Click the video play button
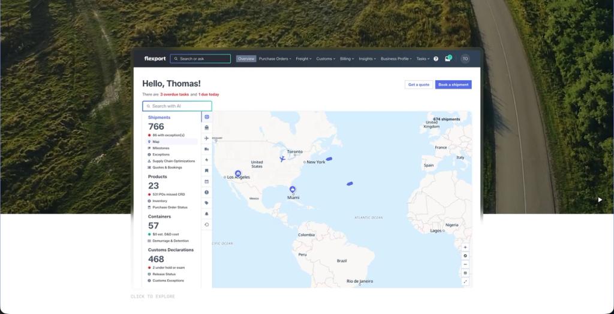This screenshot has width=614, height=314. coord(600,200)
